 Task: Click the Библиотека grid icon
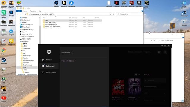tap(43, 66)
